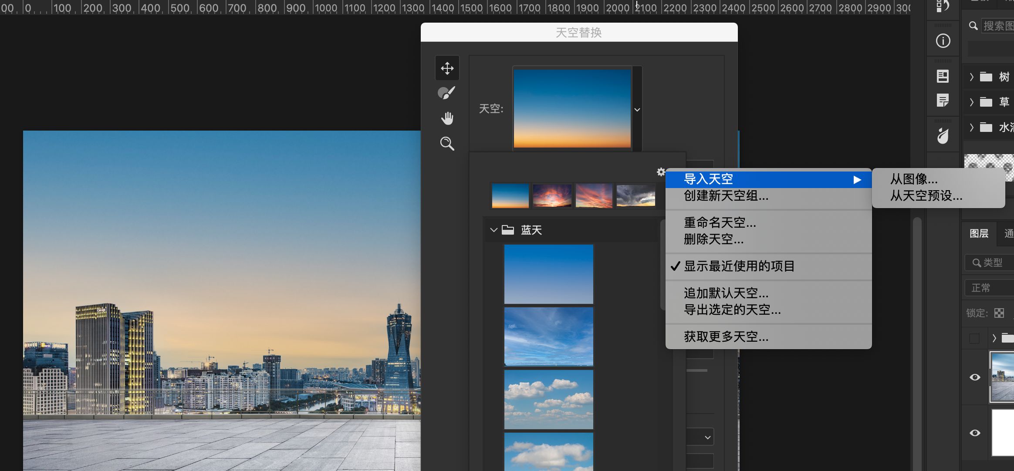Open the Info panel icon

click(943, 41)
